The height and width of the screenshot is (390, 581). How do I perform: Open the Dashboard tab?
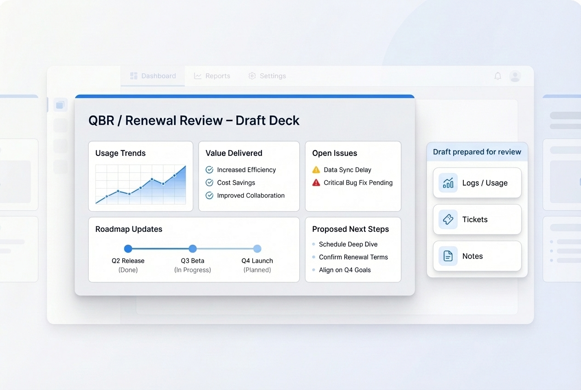click(x=153, y=76)
